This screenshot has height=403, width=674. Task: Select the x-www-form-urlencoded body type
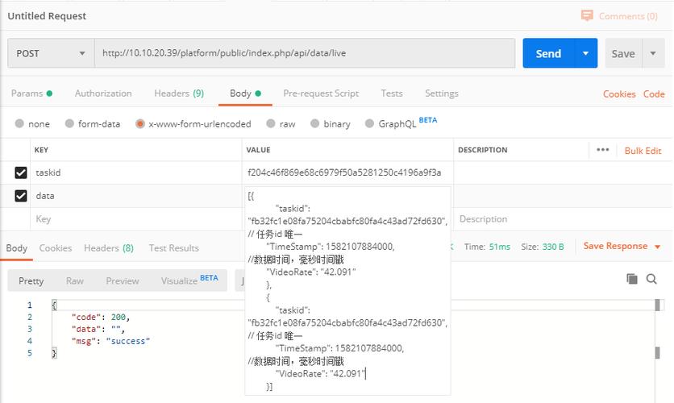coord(193,124)
